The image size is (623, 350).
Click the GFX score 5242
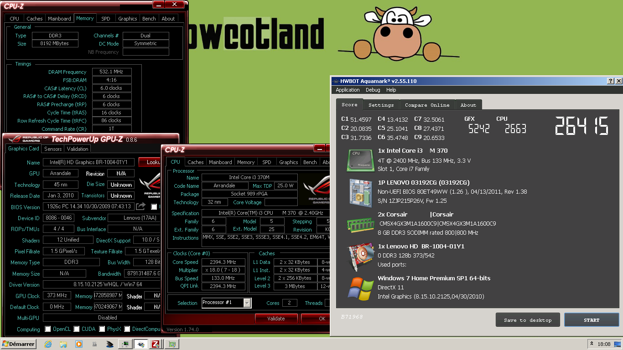tap(479, 129)
